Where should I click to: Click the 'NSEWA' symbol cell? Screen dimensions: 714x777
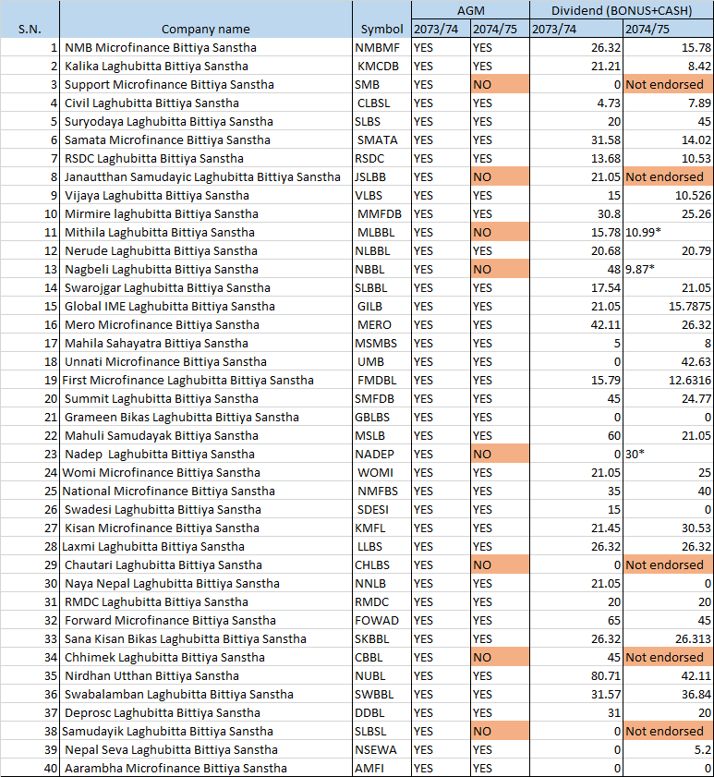click(x=381, y=750)
